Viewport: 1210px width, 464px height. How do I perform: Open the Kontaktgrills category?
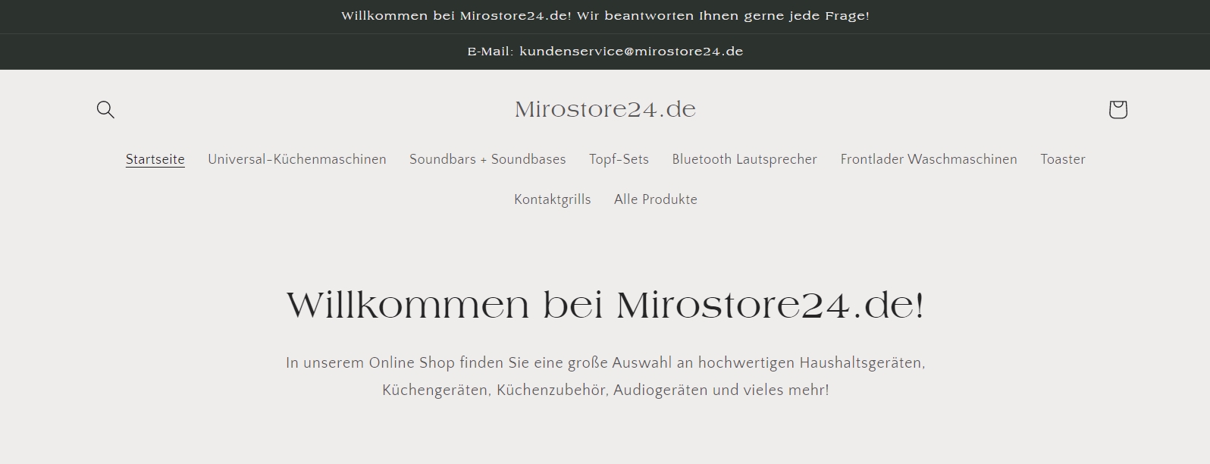pos(553,199)
